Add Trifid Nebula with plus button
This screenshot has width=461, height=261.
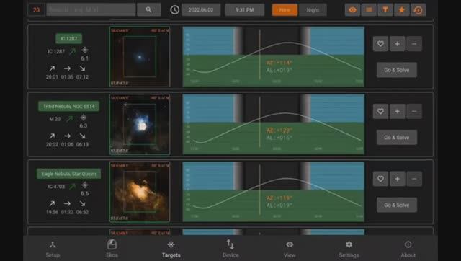[397, 111]
